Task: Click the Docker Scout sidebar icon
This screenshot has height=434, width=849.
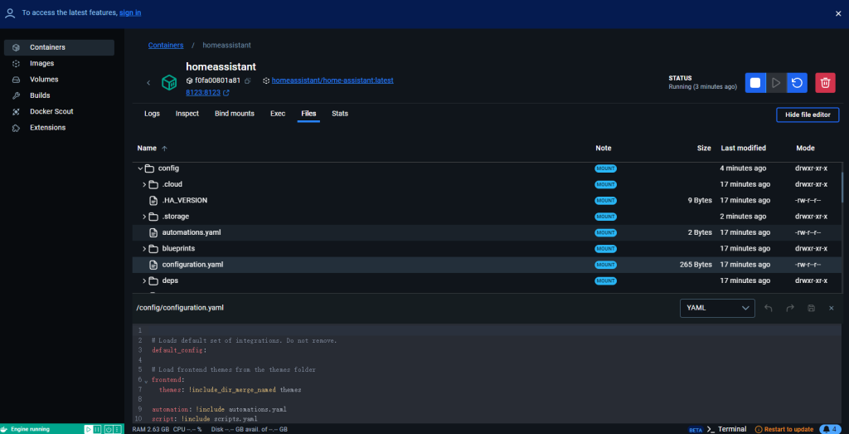Action: (x=17, y=112)
